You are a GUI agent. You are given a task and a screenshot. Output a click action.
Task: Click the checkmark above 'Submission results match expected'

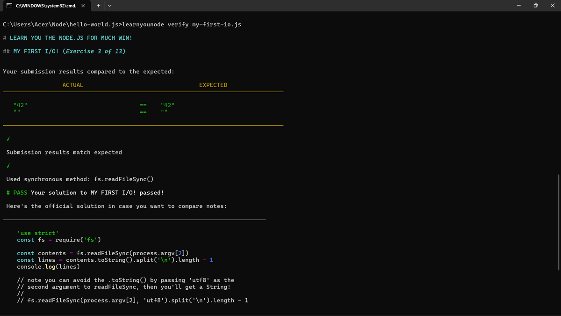(x=8, y=139)
